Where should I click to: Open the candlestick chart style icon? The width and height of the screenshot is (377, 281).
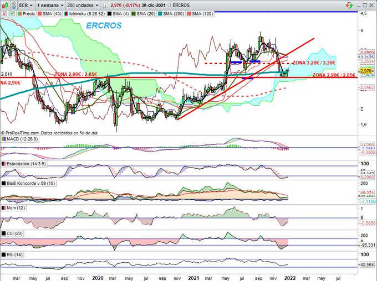[5, 5]
